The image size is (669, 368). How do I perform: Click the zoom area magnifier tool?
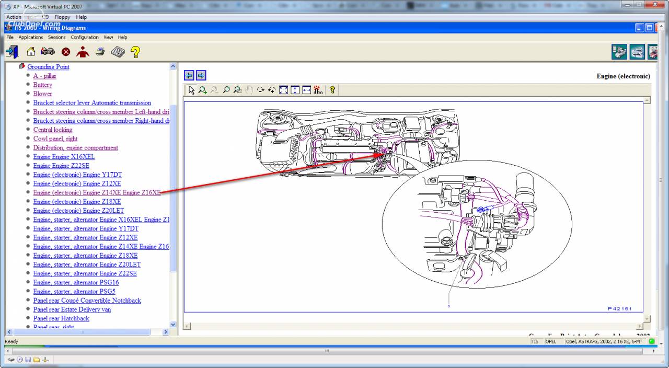pyautogui.click(x=237, y=90)
